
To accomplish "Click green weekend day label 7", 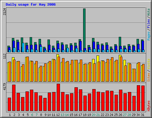I will pos(37,115).
